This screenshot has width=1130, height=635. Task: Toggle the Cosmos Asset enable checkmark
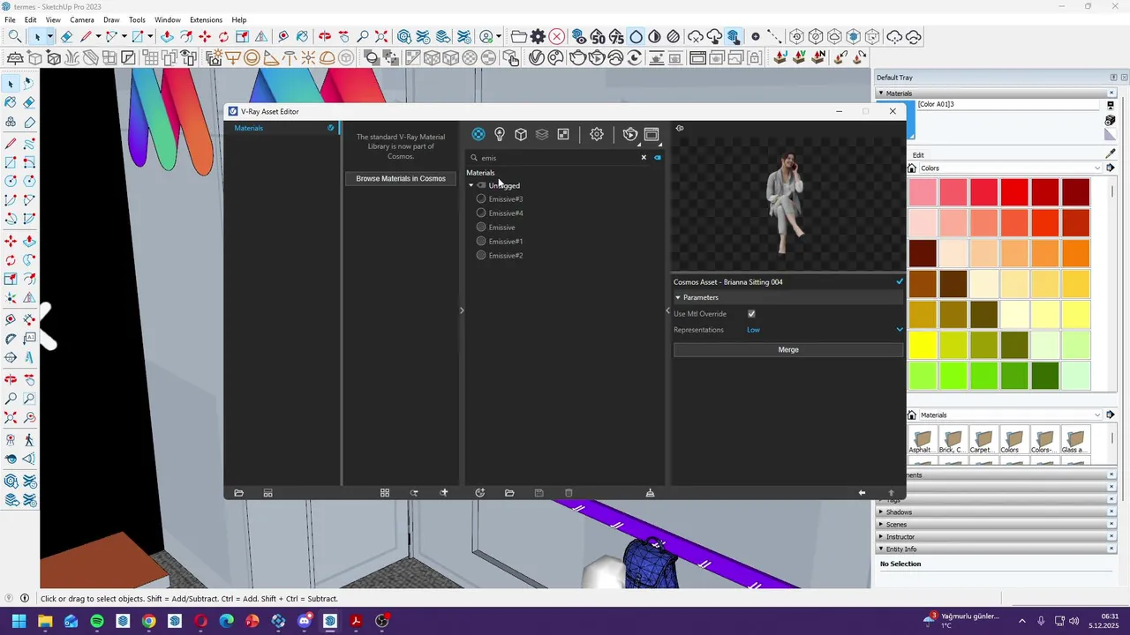tap(900, 282)
